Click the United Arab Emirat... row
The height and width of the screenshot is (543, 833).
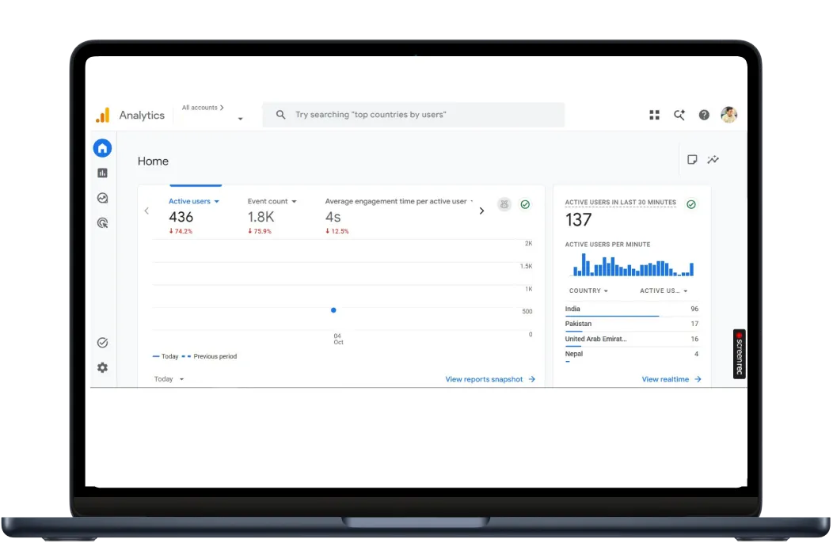click(x=632, y=339)
